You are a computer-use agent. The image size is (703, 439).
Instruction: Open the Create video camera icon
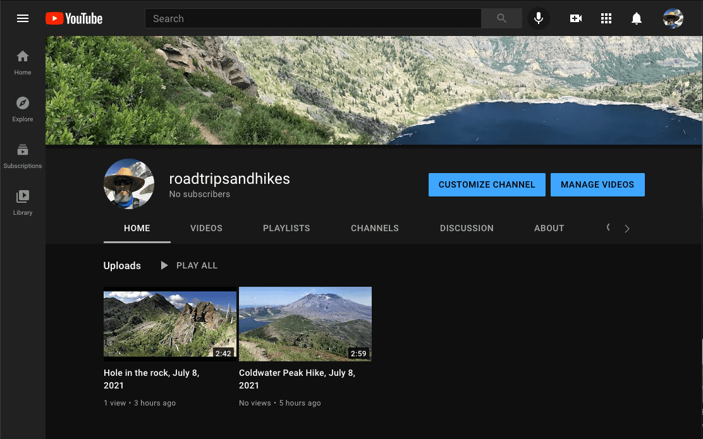click(576, 18)
